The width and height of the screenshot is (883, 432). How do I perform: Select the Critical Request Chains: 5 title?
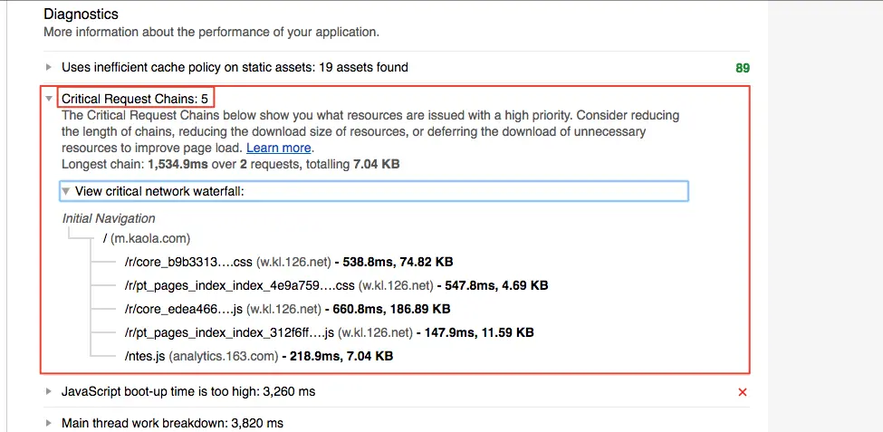tap(135, 99)
